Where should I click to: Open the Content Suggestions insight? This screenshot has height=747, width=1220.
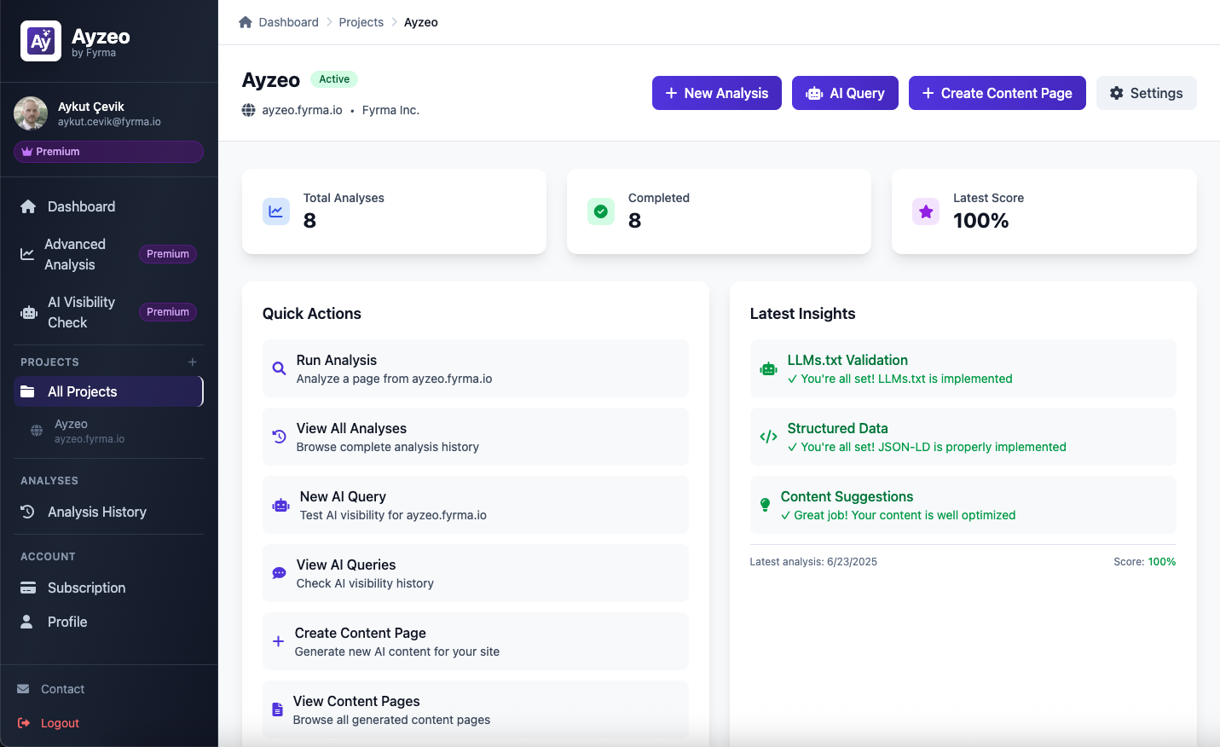tap(963, 505)
